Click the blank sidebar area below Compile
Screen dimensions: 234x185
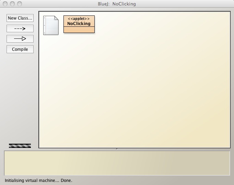[x=20, y=96]
